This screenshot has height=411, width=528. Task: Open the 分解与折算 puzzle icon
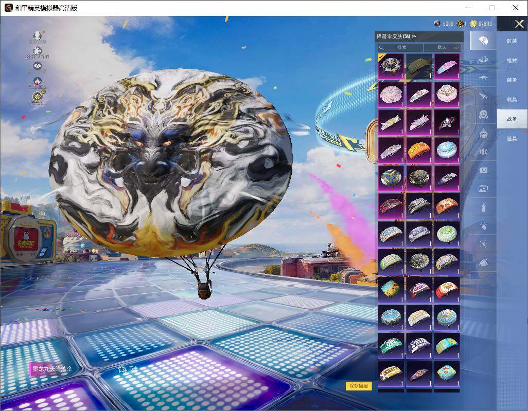point(38,51)
